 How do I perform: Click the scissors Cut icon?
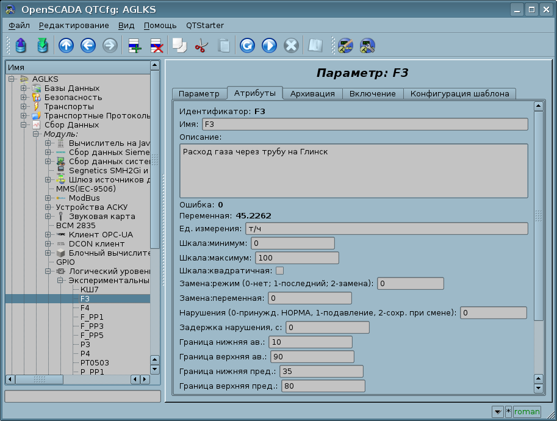click(x=201, y=46)
